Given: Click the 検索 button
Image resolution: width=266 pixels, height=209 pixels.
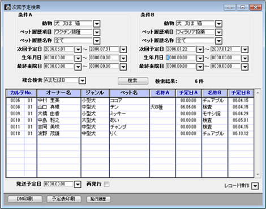Looking at the screenshot, I should pyautogui.click(x=133, y=81).
